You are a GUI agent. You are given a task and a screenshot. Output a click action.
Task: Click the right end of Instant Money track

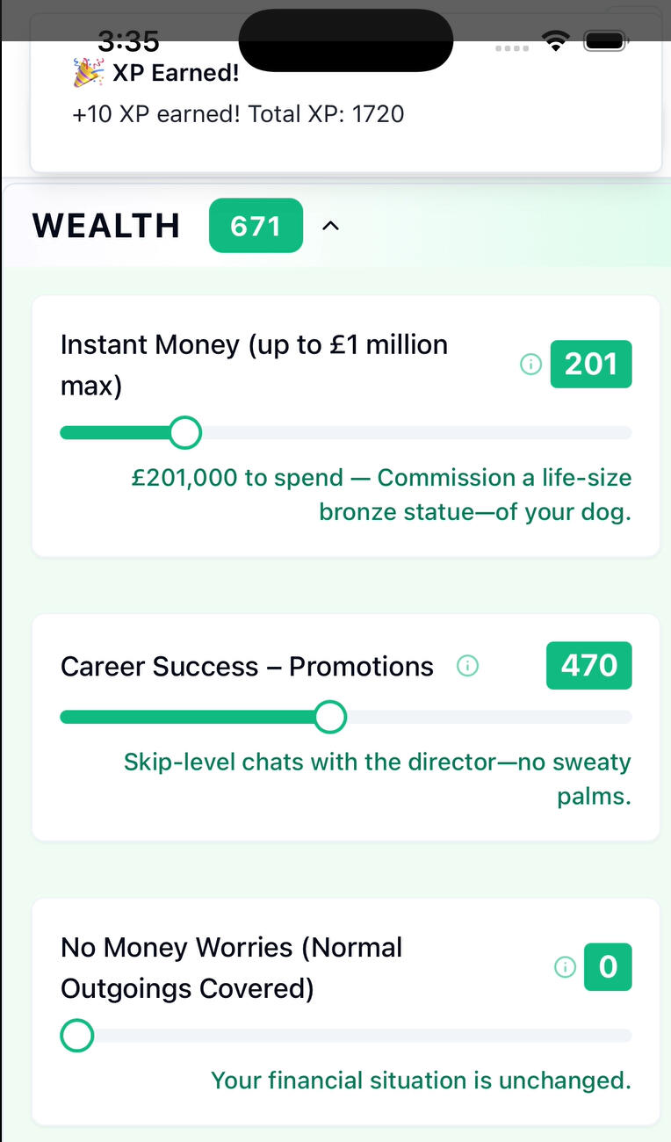coord(625,433)
